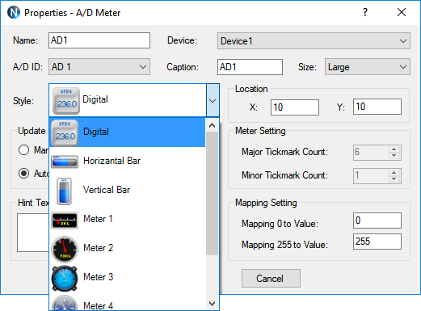Screen dimensions: 421x311
Task: Pick the Meter 4 gauge icon
Action: 65,302
